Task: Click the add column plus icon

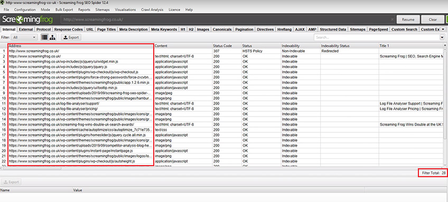Action: click(x=445, y=46)
